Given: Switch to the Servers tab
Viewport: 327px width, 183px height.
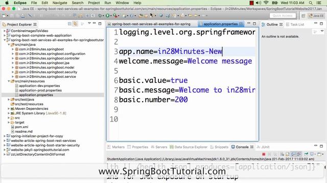Looking at the screenshot, I should (x=159, y=147).
